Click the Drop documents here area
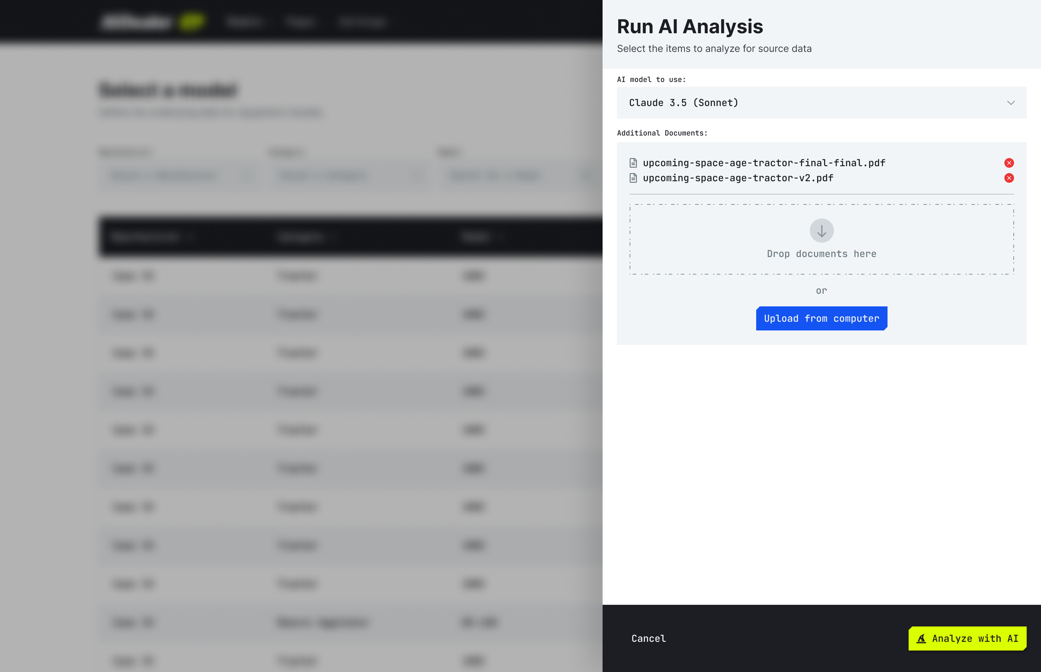The width and height of the screenshot is (1041, 672). (821, 253)
